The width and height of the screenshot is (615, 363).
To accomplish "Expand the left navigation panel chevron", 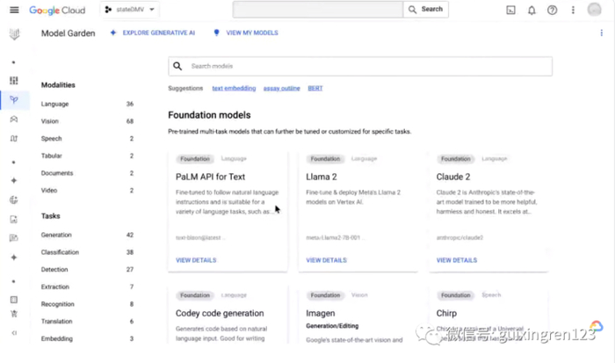I will [14, 333].
